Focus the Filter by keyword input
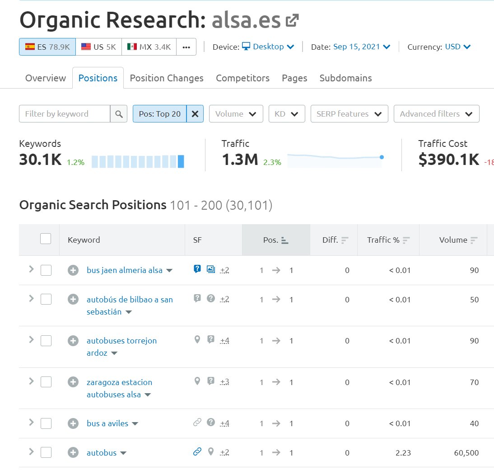The width and height of the screenshot is (494, 470). (65, 114)
